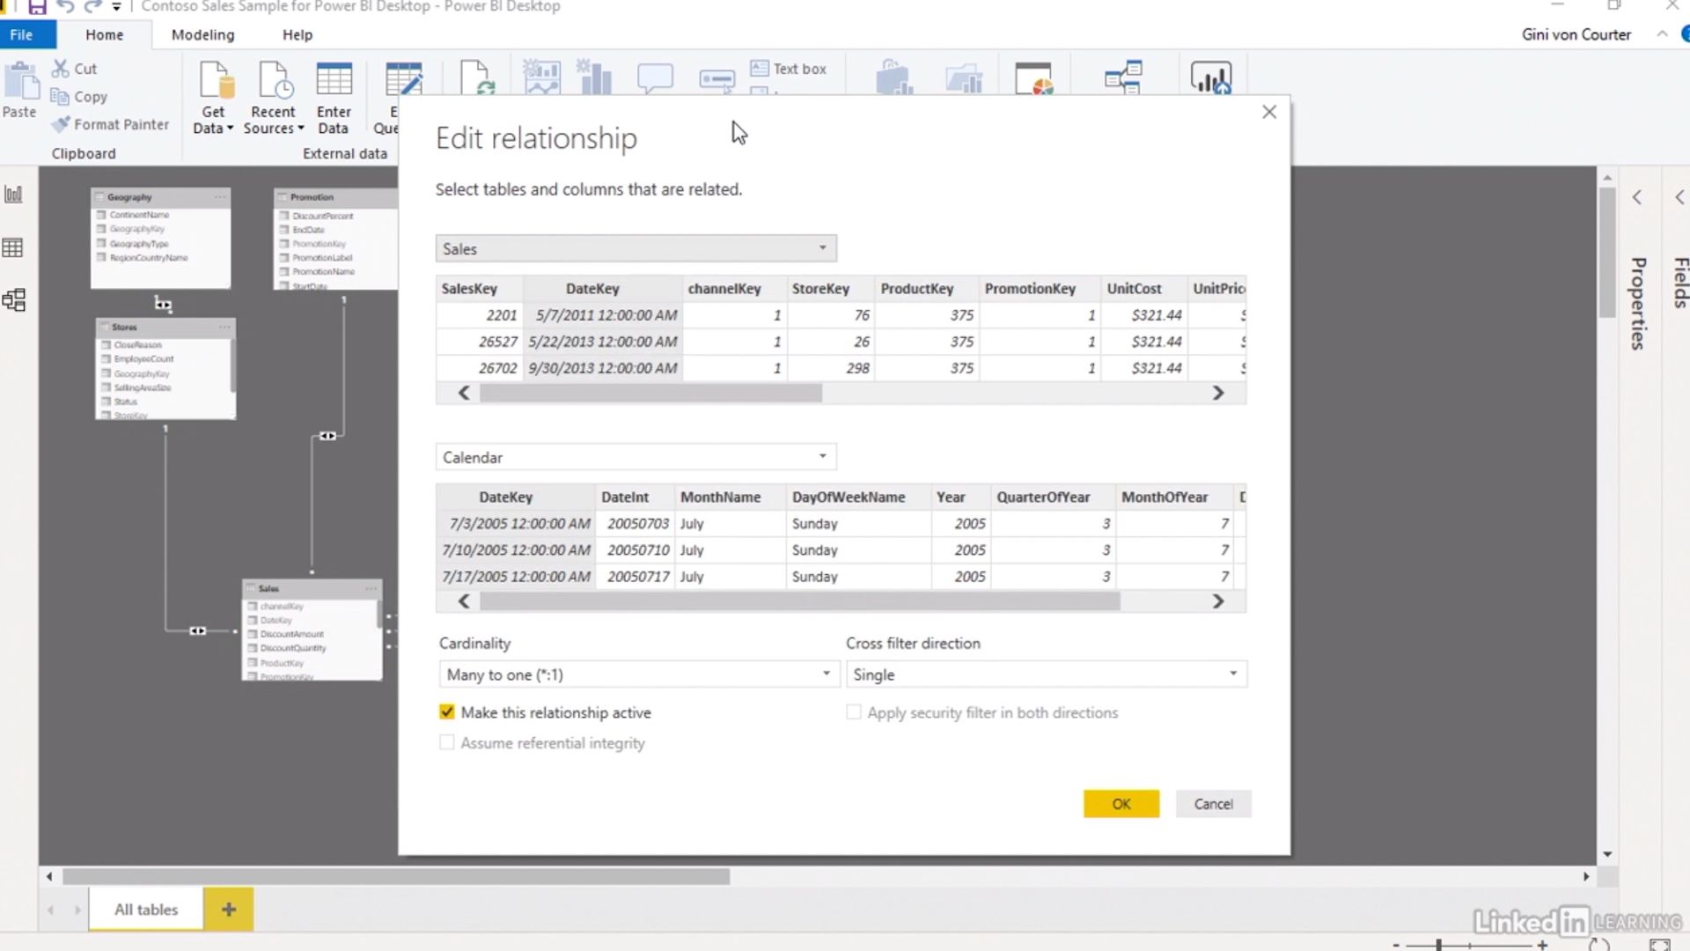Click Sales preview scroll right arrow
1690x951 pixels.
[1218, 393]
